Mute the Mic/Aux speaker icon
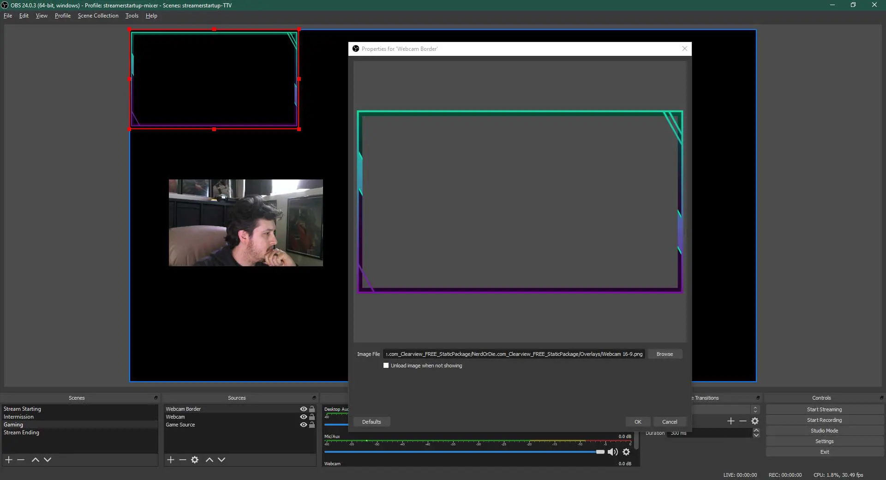Viewport: 886px width, 480px height. coord(612,452)
